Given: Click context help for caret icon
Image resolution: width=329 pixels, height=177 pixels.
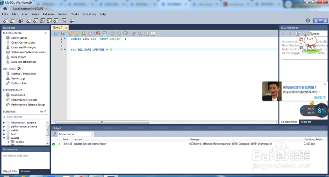Looking at the screenshot, I should tap(298, 33).
